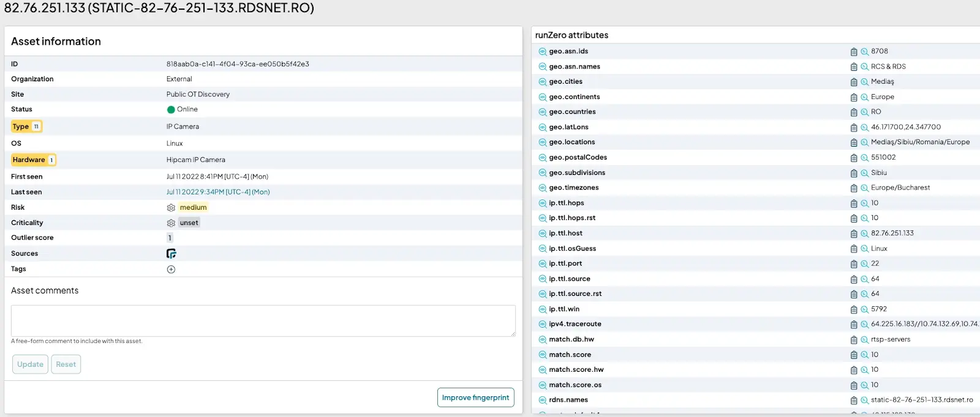
Task: Click inside the Asset comments text box
Action: coord(263,320)
